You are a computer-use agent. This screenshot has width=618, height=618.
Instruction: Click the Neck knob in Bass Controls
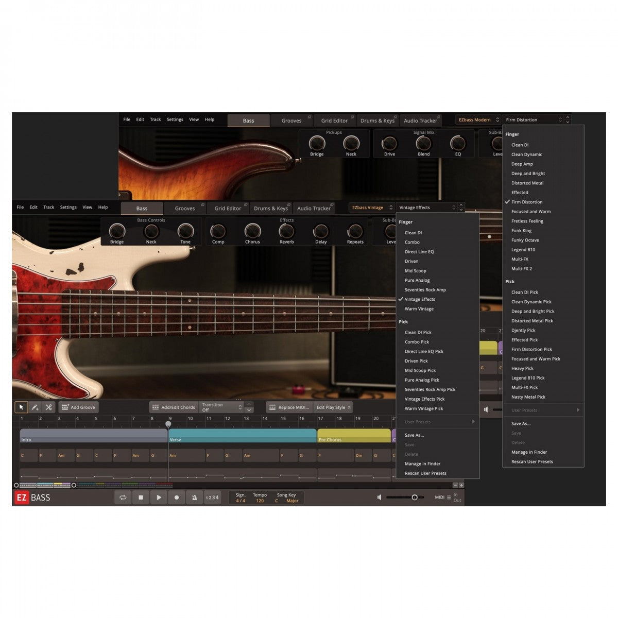151,231
